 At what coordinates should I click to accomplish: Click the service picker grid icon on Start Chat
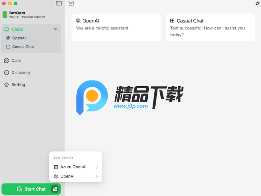click(55, 189)
